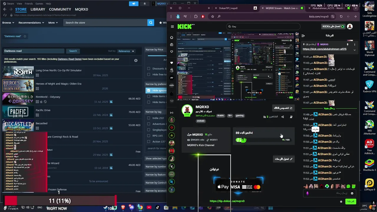The width and height of the screenshot is (377, 212).
Task: Open Kick browse sidebar icon
Action: (x=172, y=45)
